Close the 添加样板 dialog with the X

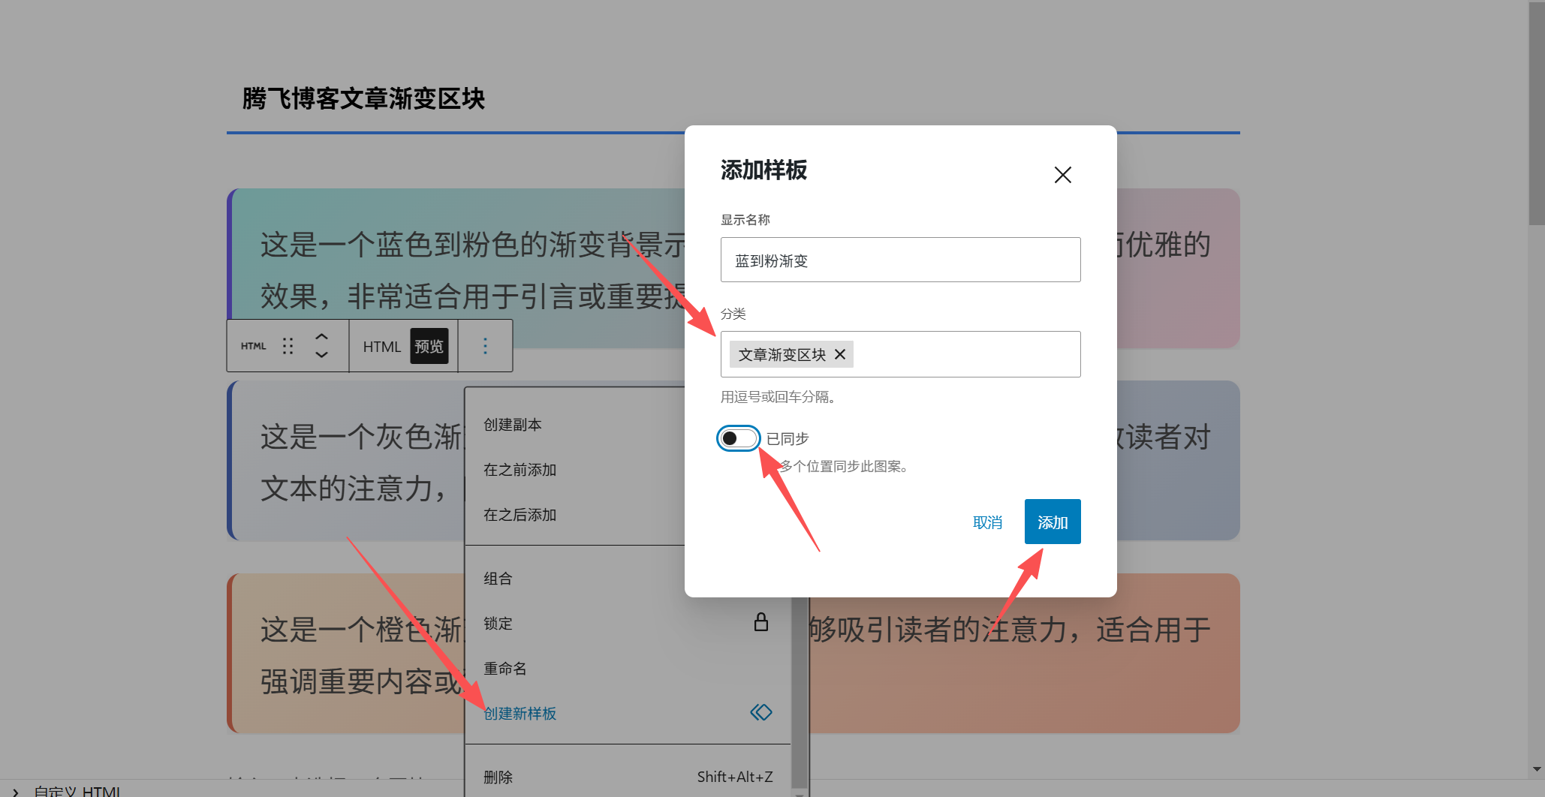click(x=1062, y=174)
